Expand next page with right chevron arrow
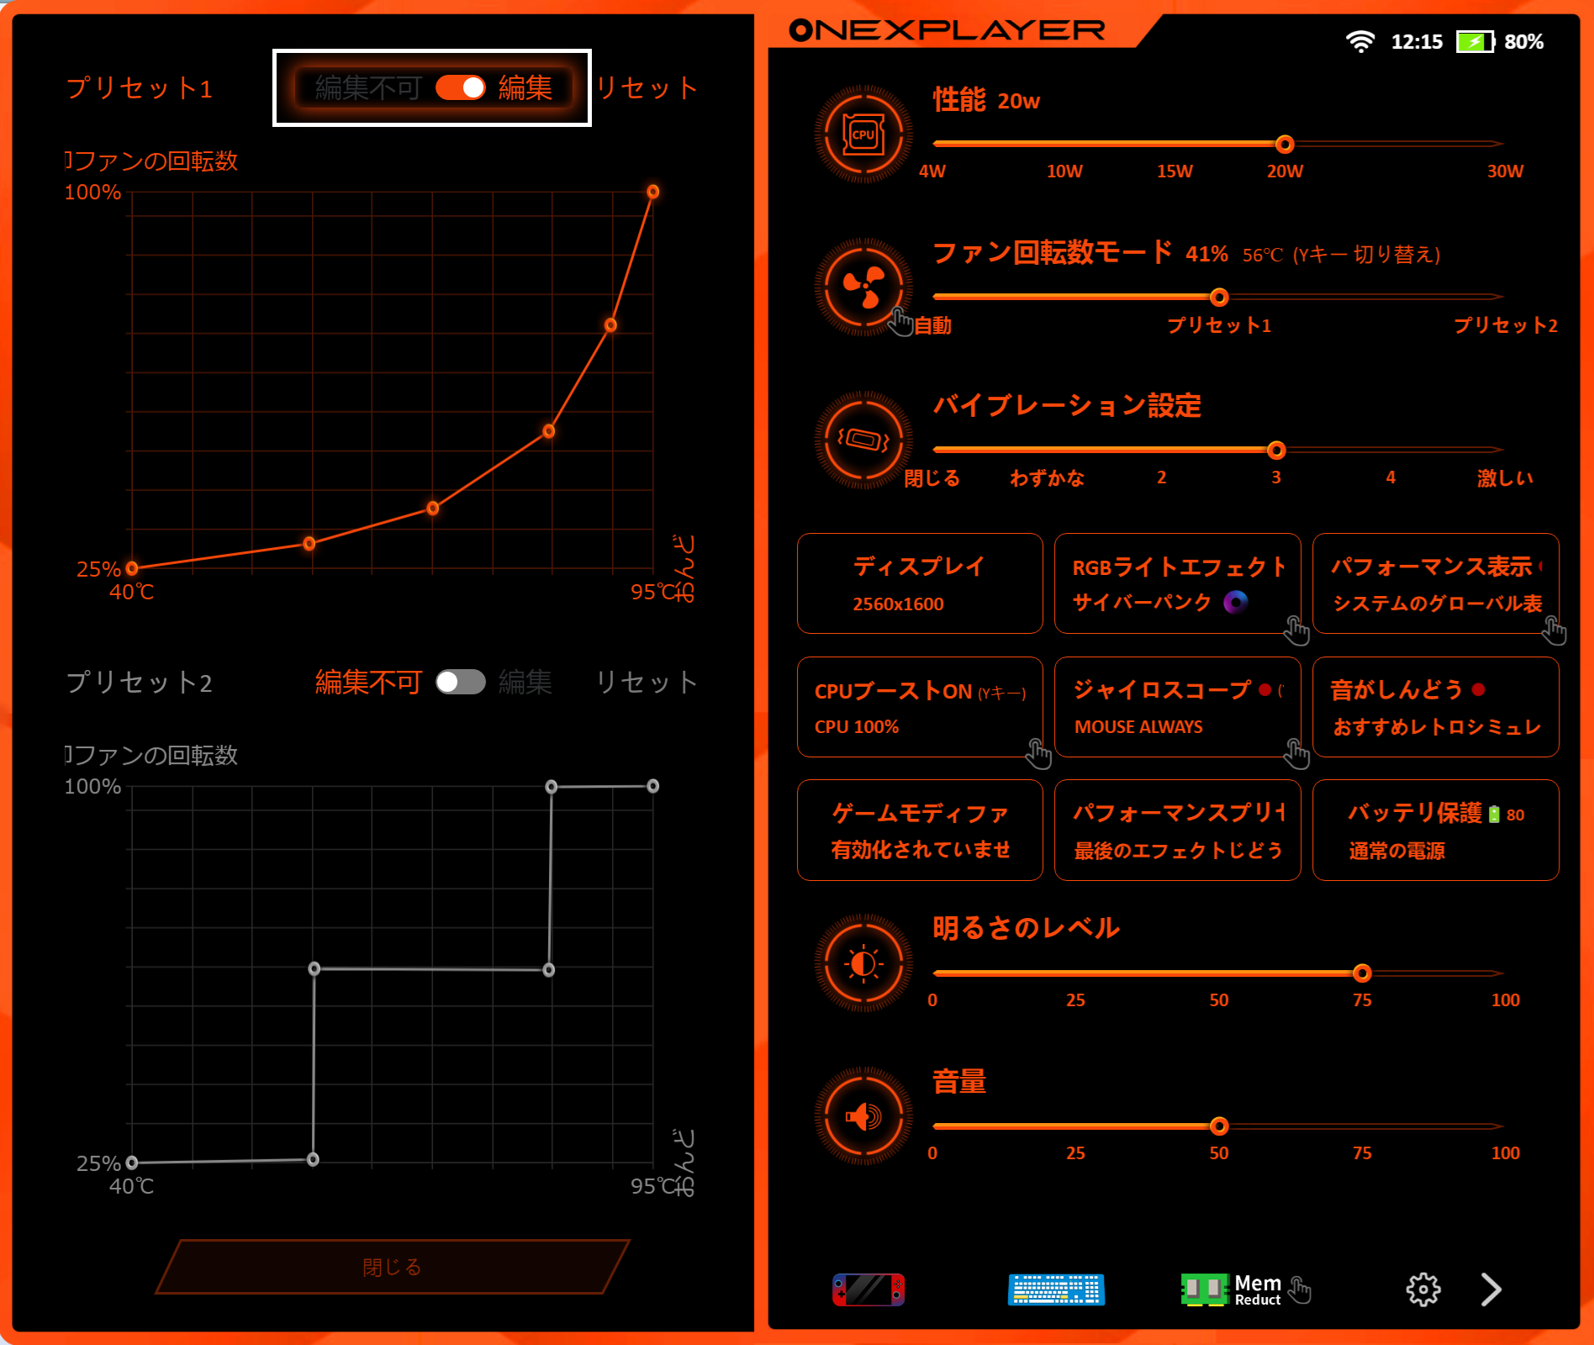The height and width of the screenshot is (1345, 1594). [1491, 1290]
